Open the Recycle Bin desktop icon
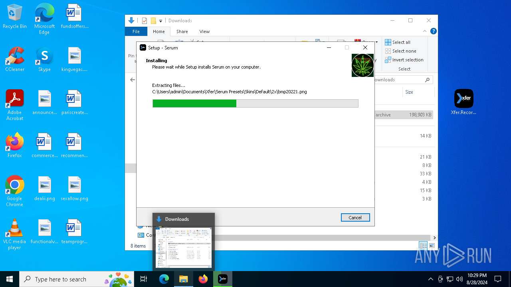The height and width of the screenshot is (287, 511). click(x=15, y=17)
